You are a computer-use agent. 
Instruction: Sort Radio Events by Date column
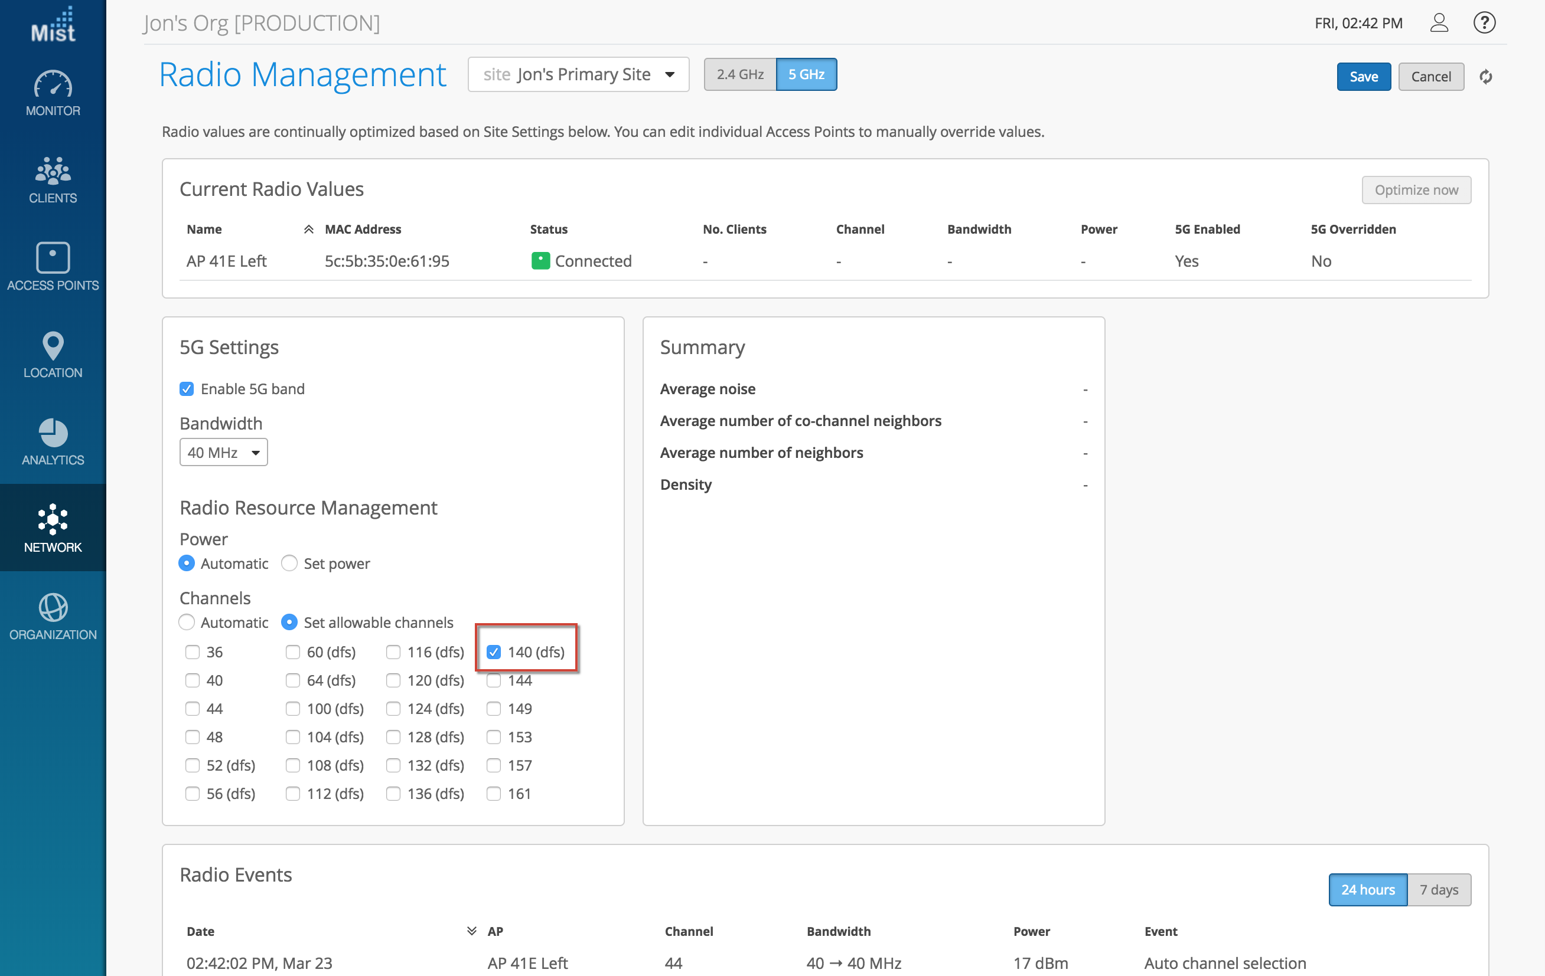pyautogui.click(x=201, y=931)
